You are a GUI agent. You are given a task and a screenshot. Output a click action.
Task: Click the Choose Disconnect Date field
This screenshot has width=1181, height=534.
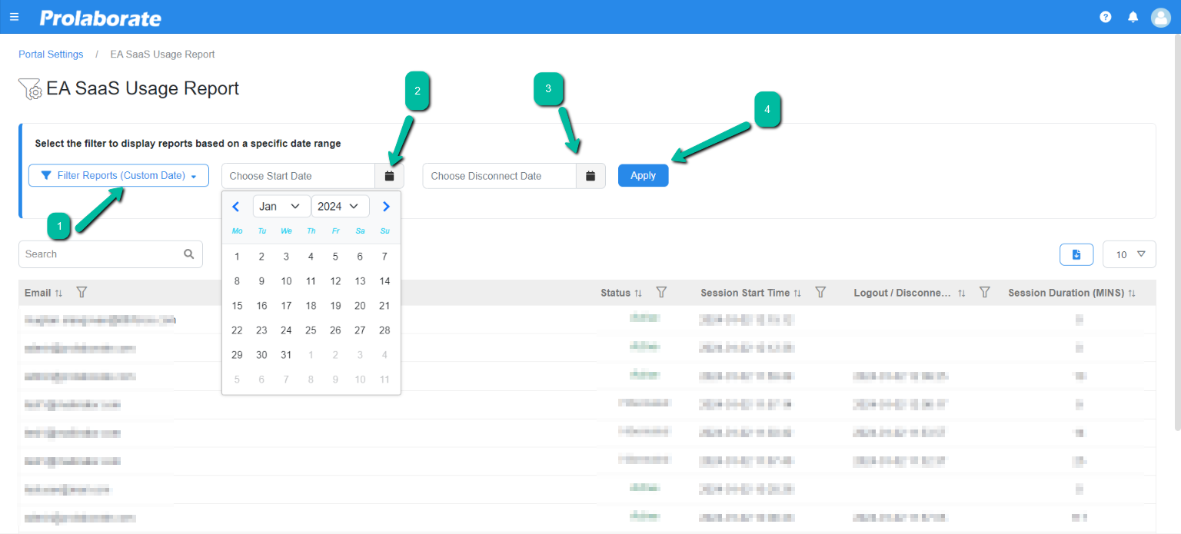point(500,176)
